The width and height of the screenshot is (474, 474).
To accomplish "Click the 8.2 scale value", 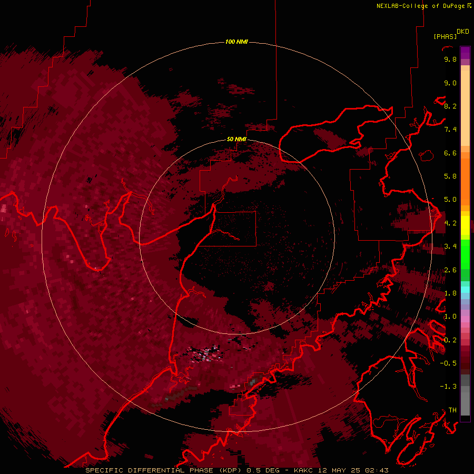I will (x=450, y=106).
